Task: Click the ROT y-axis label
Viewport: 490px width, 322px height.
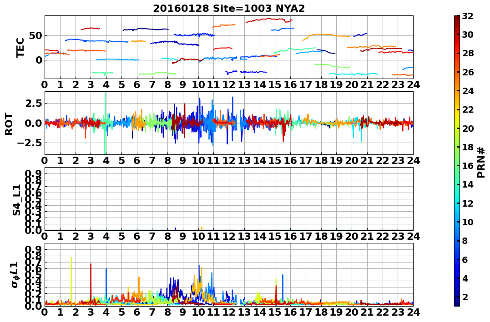Action: (9, 124)
